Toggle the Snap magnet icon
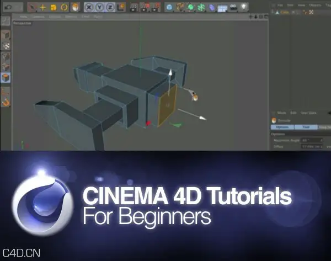The image size is (331, 261). pos(6,102)
